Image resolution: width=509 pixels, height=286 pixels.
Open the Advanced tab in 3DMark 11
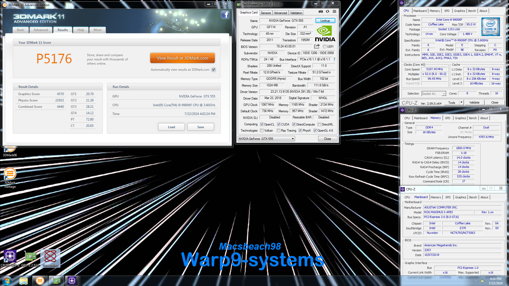click(x=41, y=30)
